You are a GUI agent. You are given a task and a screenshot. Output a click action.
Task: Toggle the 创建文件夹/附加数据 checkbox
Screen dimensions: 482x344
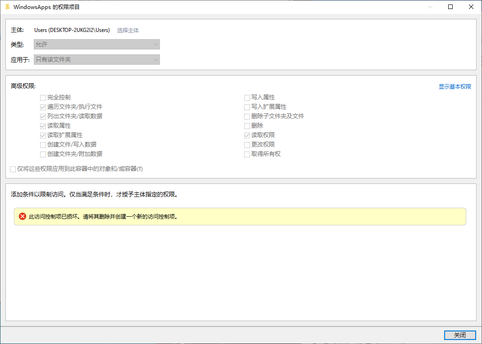pyautogui.click(x=43, y=154)
